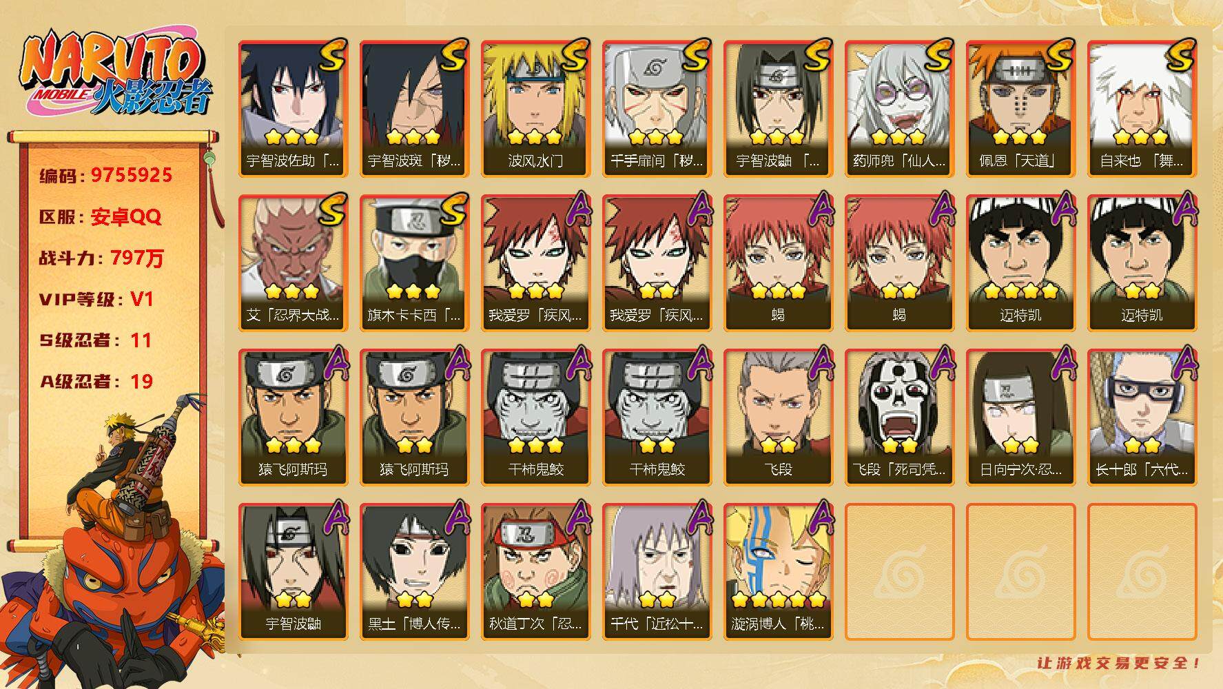Select the 自来也 S-rank card
The width and height of the screenshot is (1223, 689).
(1142, 108)
